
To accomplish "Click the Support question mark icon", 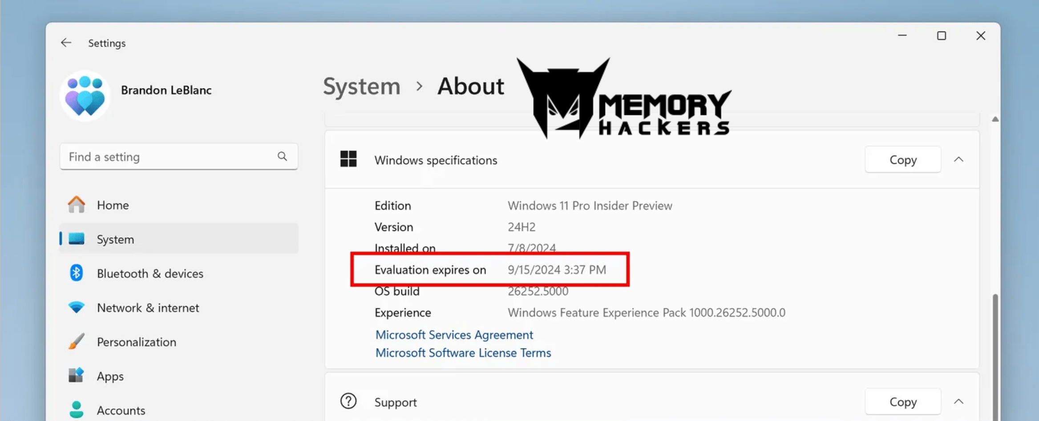I will point(348,401).
